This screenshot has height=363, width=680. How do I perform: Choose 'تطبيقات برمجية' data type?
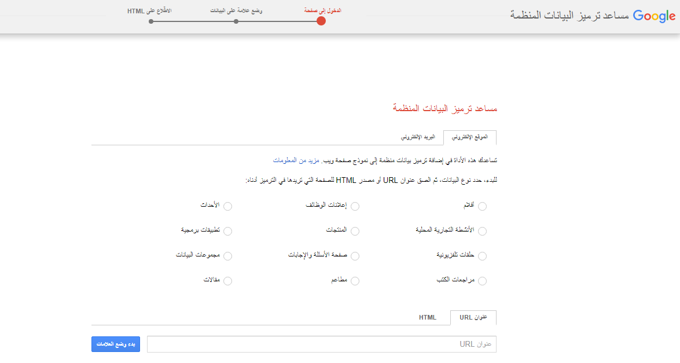click(x=228, y=232)
